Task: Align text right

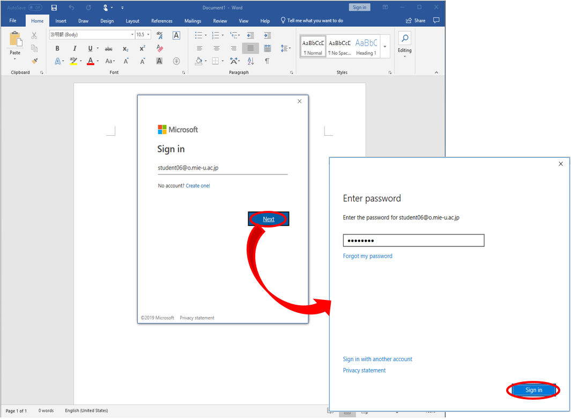Action: click(233, 48)
